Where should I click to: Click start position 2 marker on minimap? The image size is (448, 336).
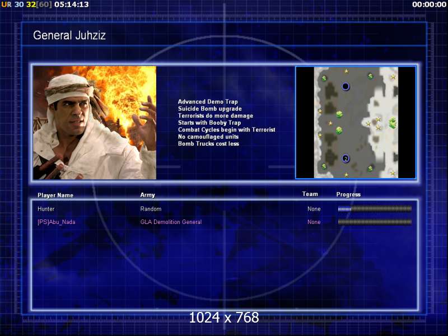pyautogui.click(x=346, y=158)
